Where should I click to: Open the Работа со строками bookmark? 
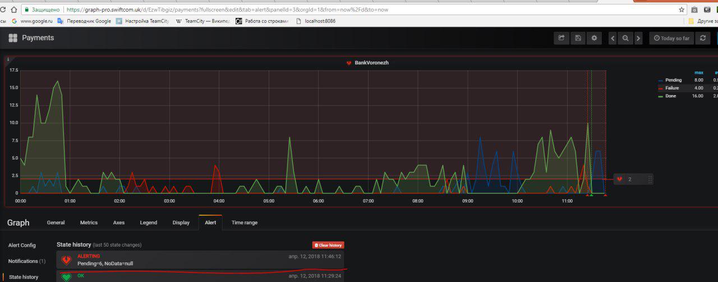pyautogui.click(x=262, y=21)
